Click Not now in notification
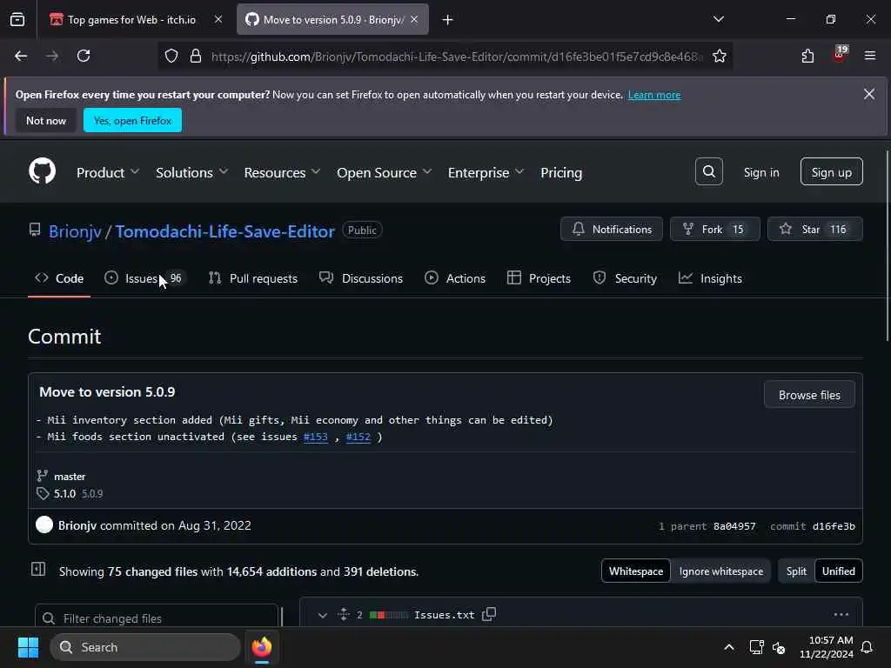 tap(46, 120)
